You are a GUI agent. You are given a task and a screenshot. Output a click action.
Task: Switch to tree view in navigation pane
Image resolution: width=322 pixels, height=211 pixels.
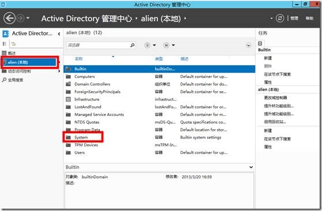(13, 44)
